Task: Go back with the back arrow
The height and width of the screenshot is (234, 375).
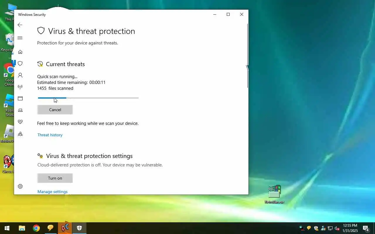Action: tap(20, 25)
